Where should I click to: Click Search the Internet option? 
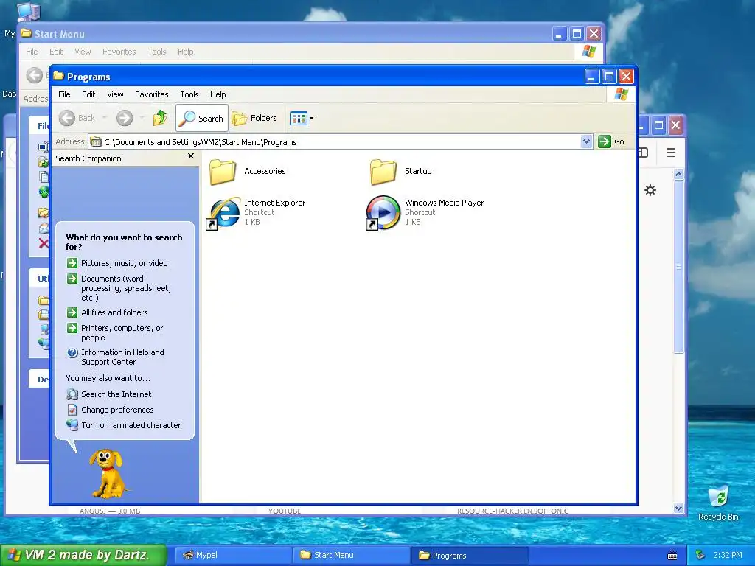point(116,394)
